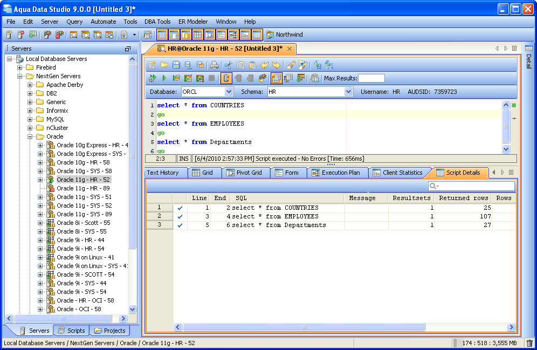Expand the Apache Derby folder

[30, 85]
